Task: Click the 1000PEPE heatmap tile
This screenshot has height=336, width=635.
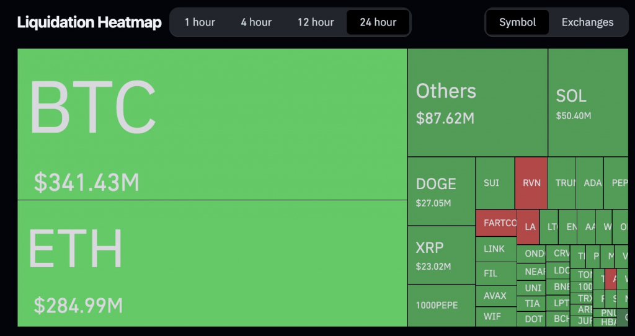Action: [x=442, y=305]
